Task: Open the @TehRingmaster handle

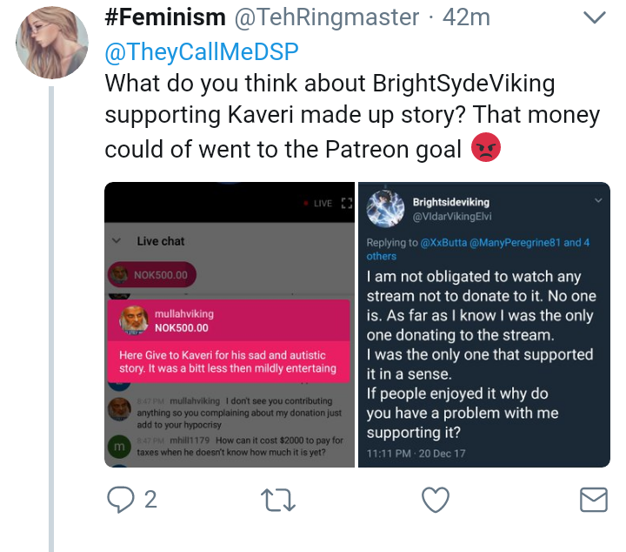Action: [327, 17]
